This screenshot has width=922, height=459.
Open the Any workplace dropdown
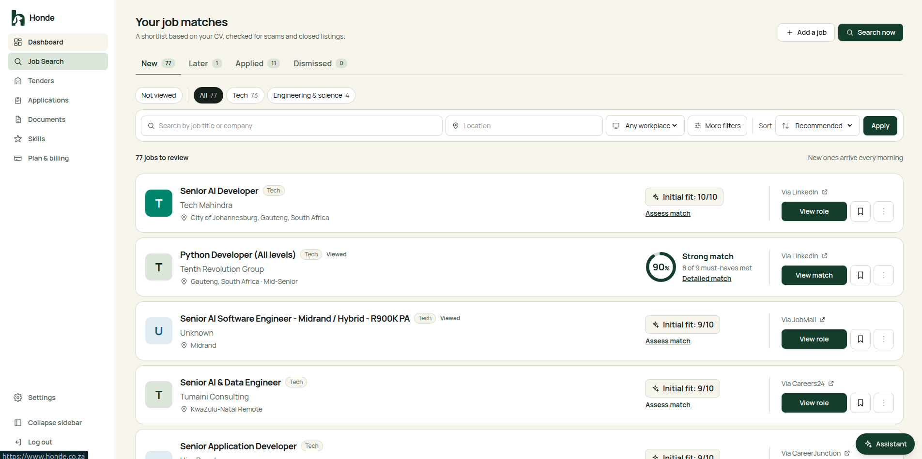(x=645, y=126)
